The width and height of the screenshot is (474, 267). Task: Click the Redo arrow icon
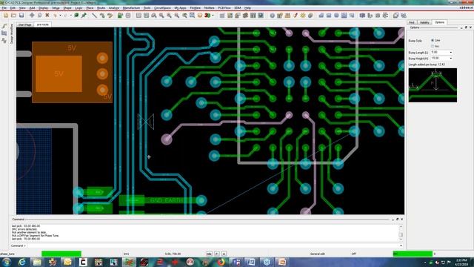tap(66, 15)
